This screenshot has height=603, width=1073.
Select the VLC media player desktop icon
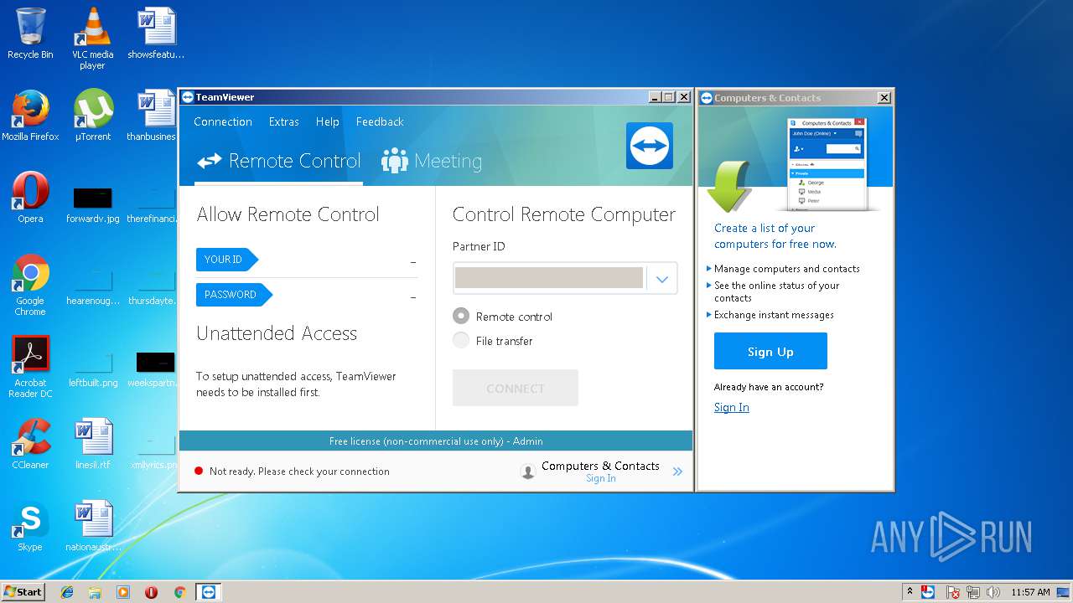coord(92,38)
